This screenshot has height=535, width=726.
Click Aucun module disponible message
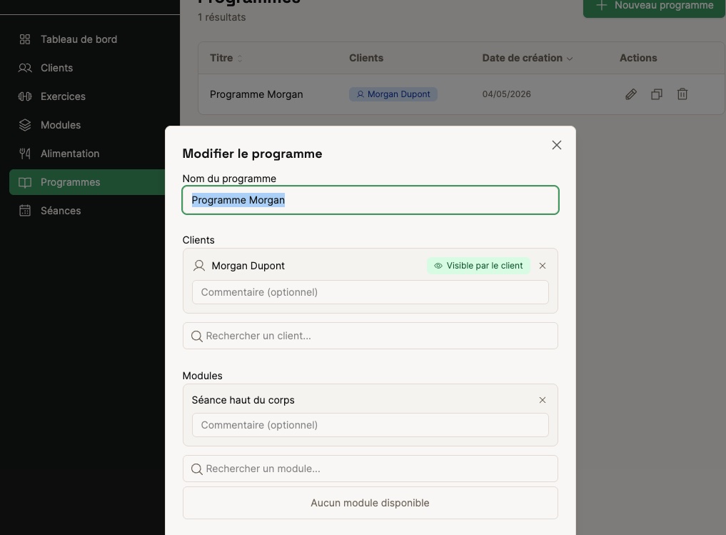pos(370,503)
